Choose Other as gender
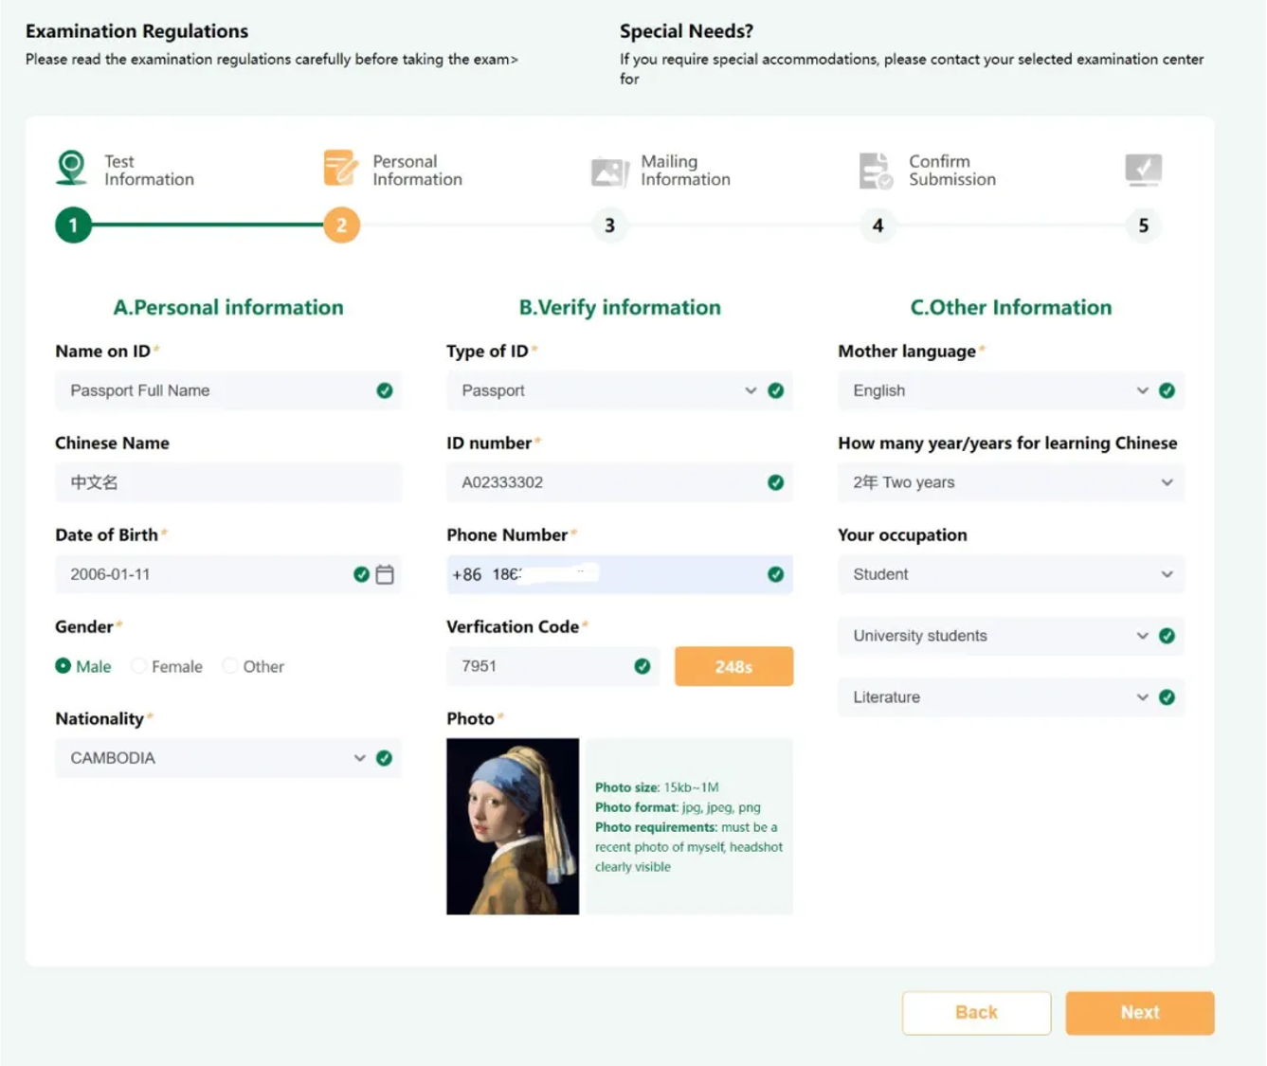The height and width of the screenshot is (1066, 1267). click(230, 666)
